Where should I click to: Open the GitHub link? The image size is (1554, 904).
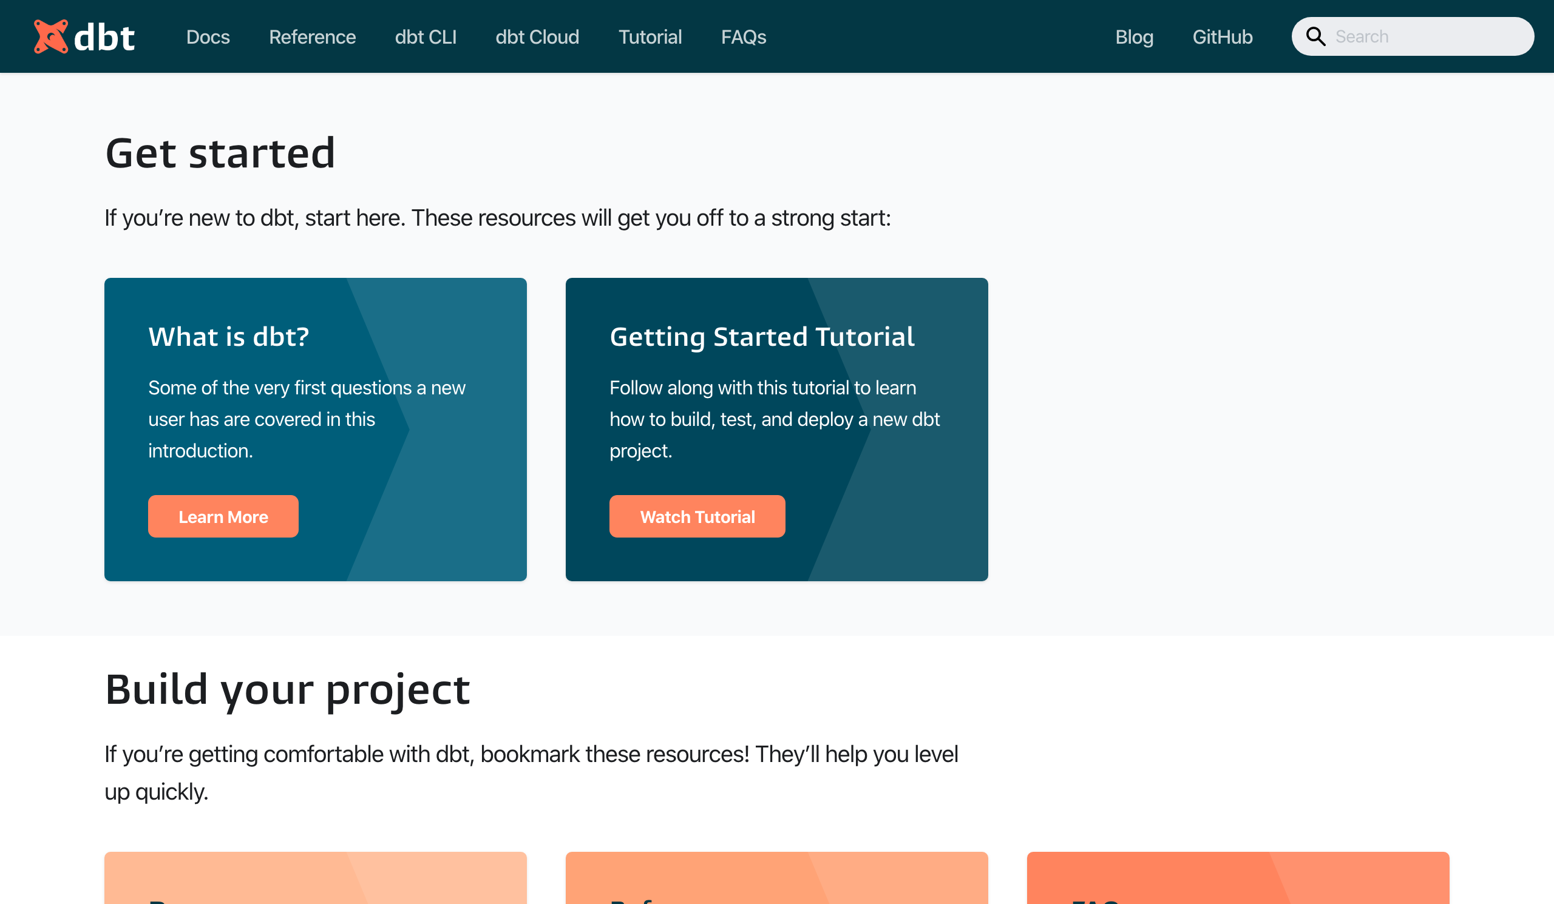pos(1222,37)
